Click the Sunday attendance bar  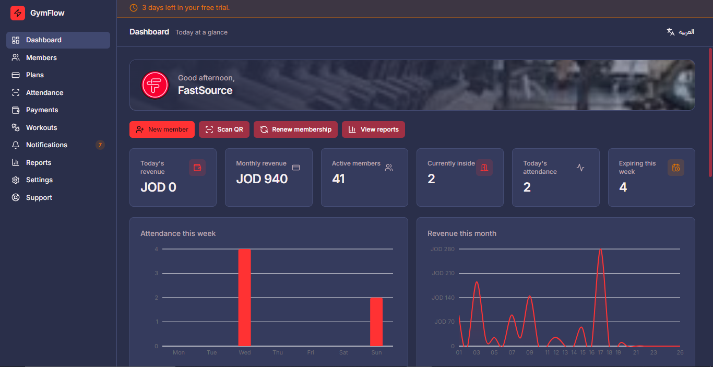click(376, 322)
